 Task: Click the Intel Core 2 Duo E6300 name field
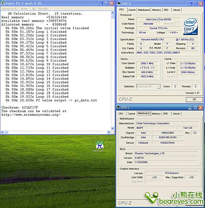(159, 20)
